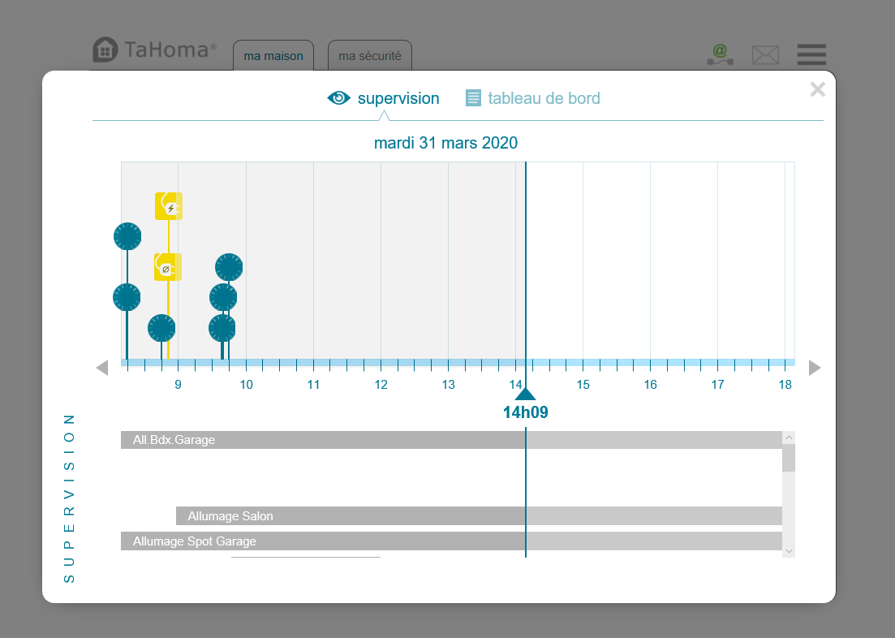Click the highest blue event icon in the cluster before 10
Image resolution: width=895 pixels, height=638 pixels.
(229, 267)
